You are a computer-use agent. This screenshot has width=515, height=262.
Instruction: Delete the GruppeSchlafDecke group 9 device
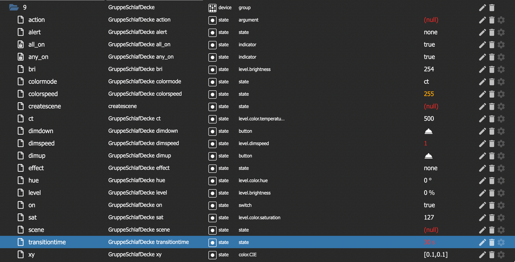(492, 7)
